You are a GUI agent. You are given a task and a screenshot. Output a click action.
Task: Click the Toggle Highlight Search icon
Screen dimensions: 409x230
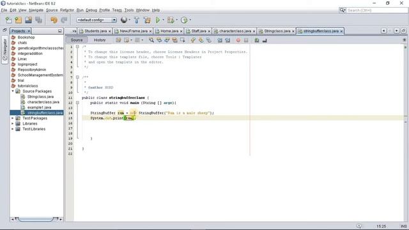(174, 40)
